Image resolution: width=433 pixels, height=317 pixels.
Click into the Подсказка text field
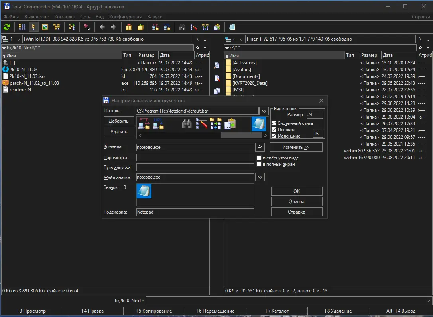(x=195, y=212)
